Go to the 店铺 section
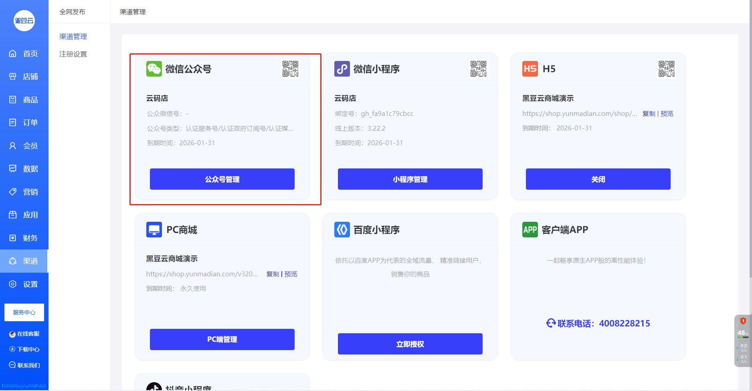The width and height of the screenshot is (752, 391). pos(24,76)
